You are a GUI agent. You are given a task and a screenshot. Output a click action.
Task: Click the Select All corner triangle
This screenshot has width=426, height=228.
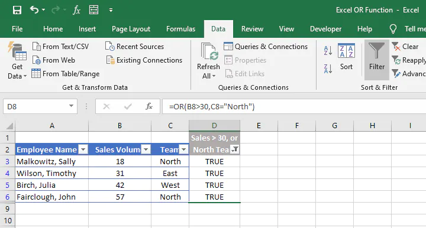point(9,126)
